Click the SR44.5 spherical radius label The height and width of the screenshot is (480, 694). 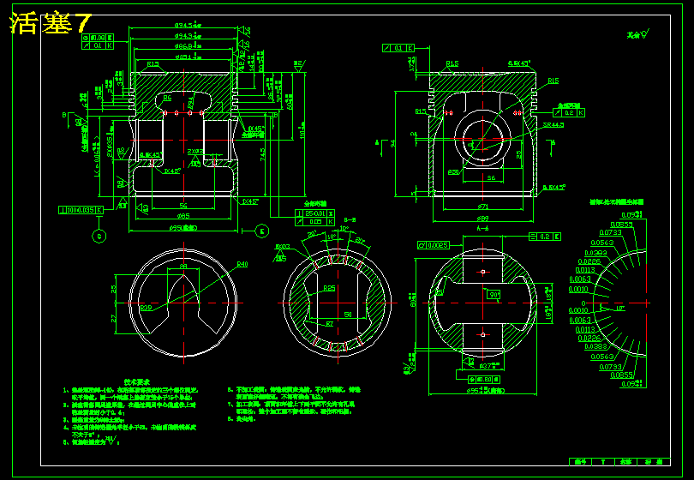(x=553, y=125)
